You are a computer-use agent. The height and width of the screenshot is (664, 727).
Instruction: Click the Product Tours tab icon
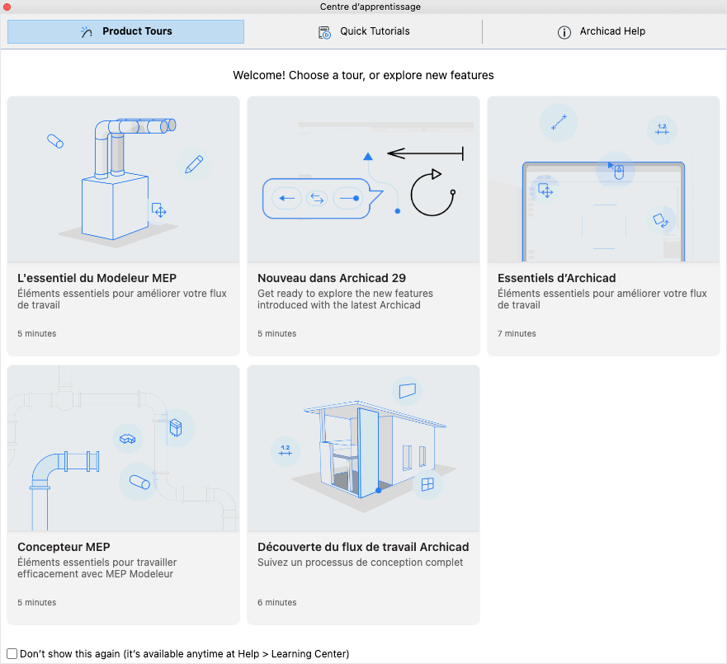coord(87,31)
